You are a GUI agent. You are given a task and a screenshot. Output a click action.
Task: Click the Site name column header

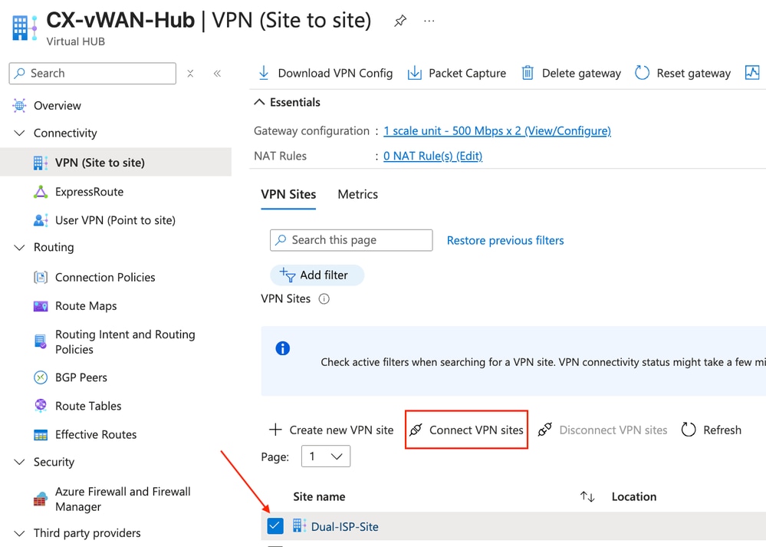319,496
